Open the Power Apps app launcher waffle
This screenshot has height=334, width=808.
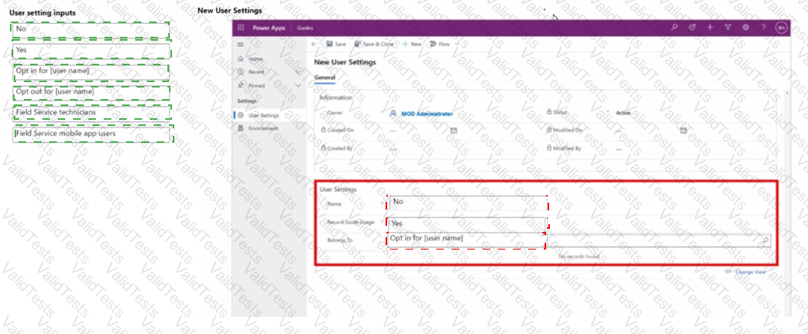(x=240, y=27)
